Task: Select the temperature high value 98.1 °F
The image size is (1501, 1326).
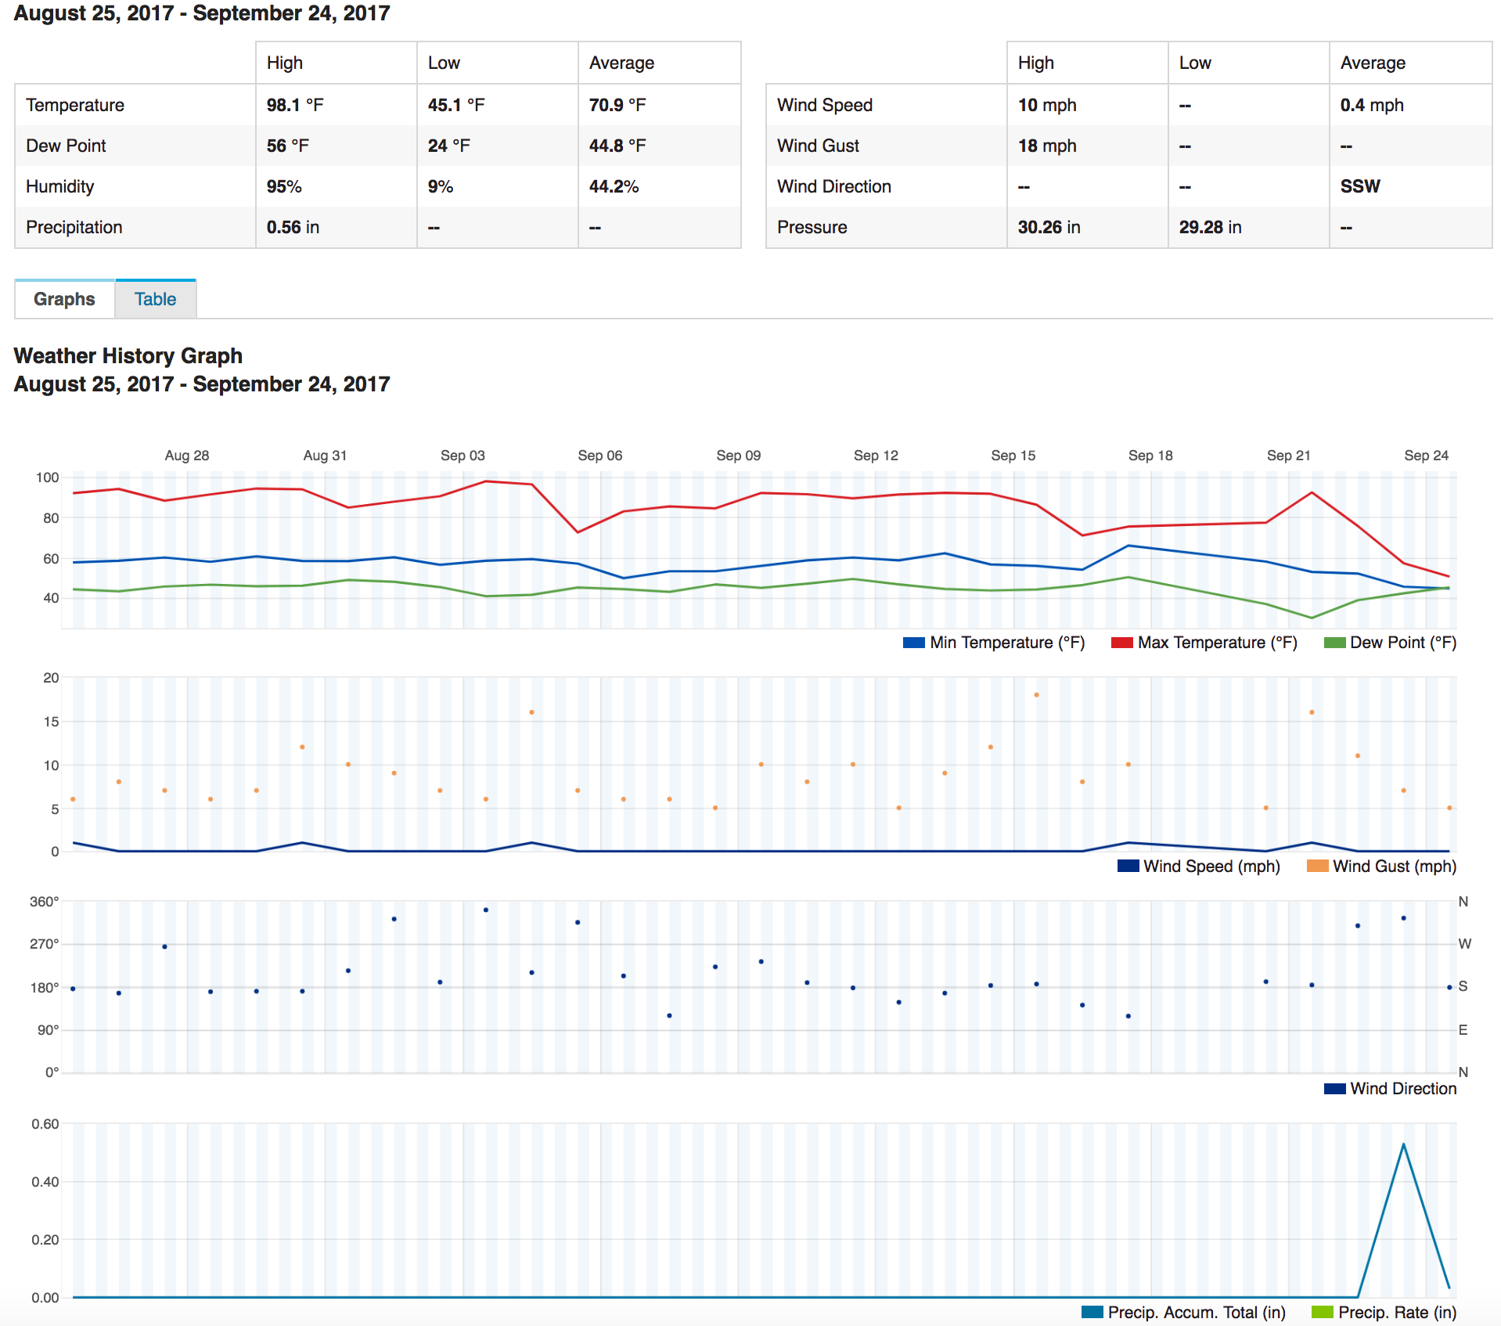Action: pos(295,105)
